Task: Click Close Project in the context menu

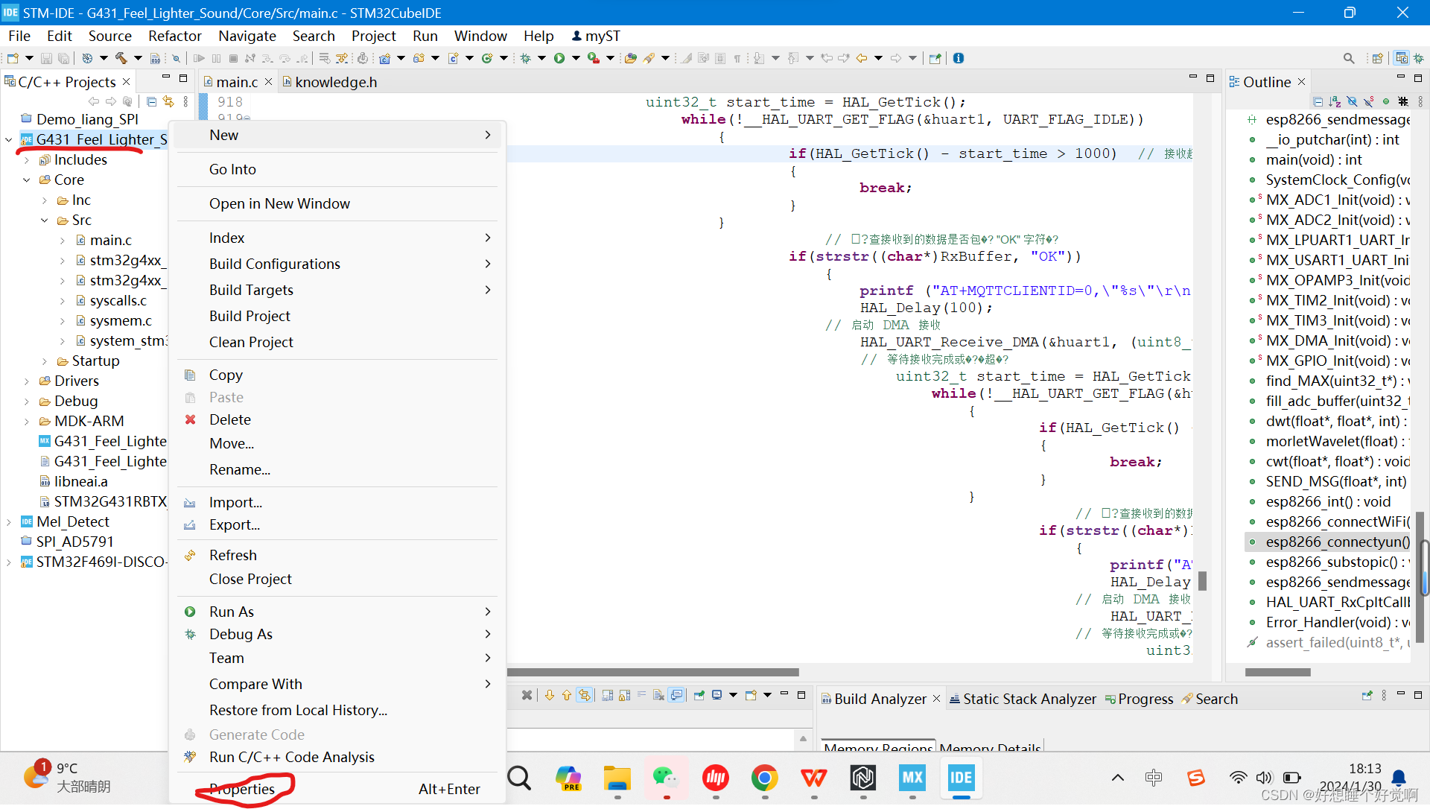Action: click(x=338, y=579)
